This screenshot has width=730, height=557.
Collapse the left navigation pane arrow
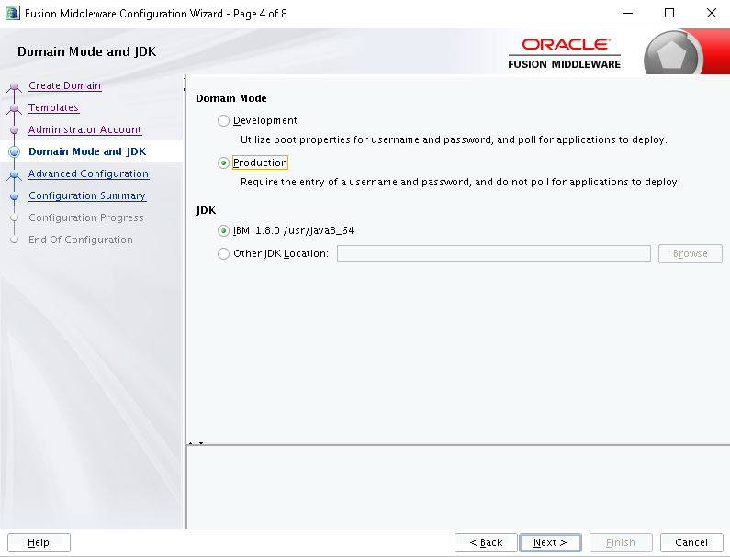pyautogui.click(x=185, y=78)
